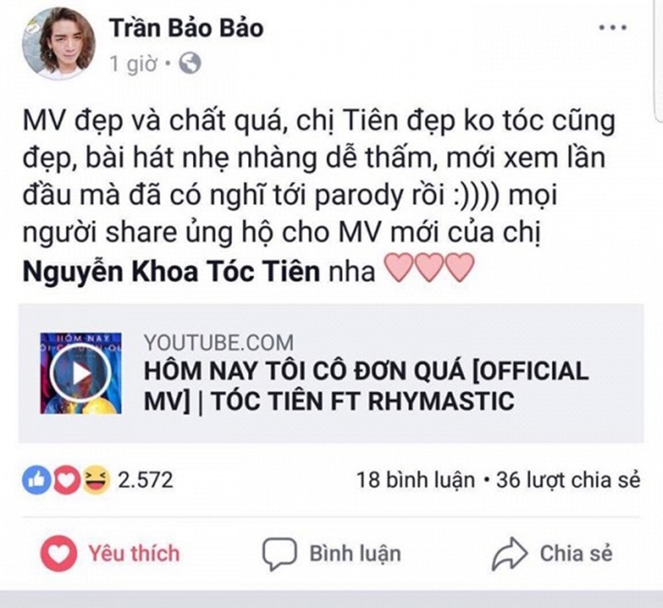Click the YOUTUBE.COM source label
The height and width of the screenshot is (608, 663).
pos(219,343)
